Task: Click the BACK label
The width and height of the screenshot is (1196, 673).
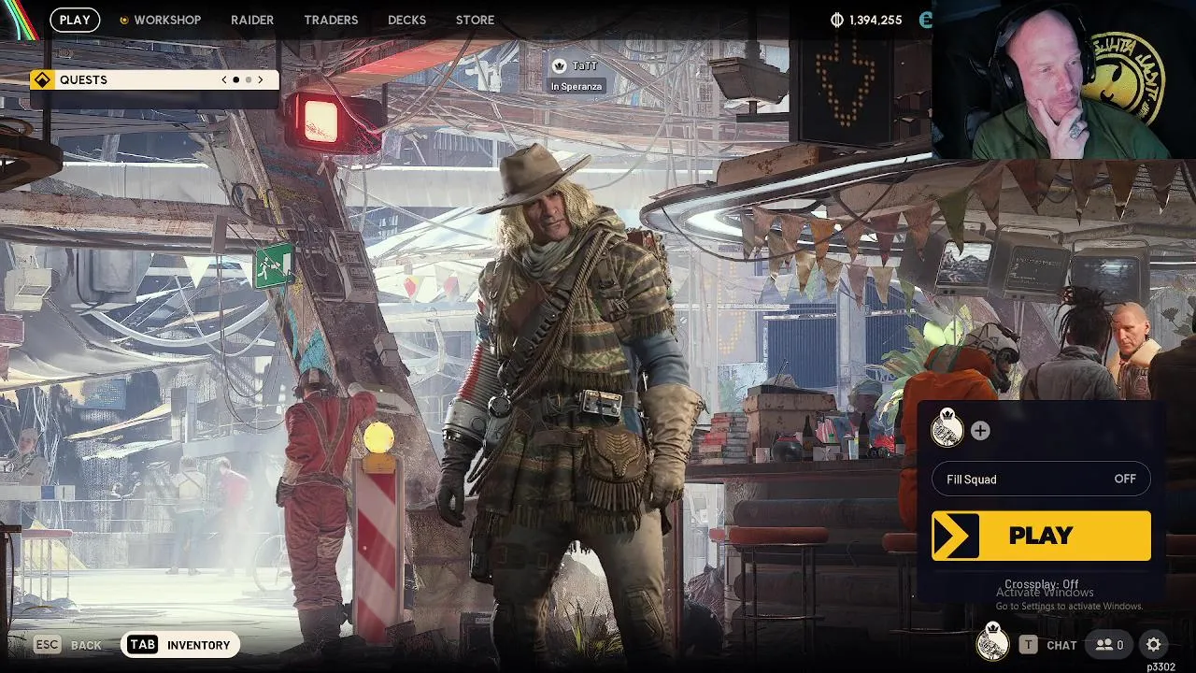Action: tap(86, 645)
